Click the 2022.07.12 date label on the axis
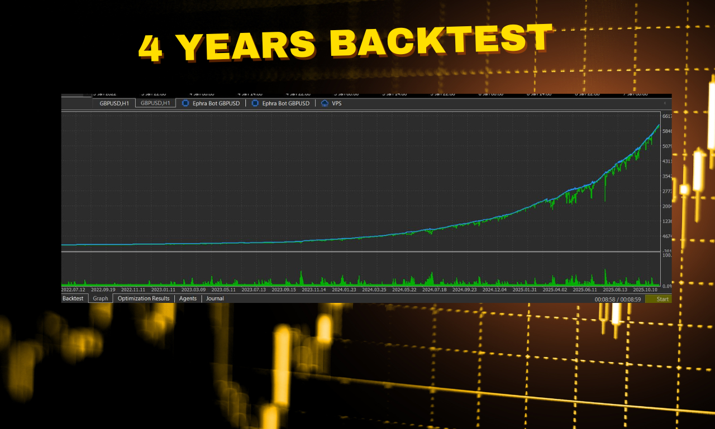The width and height of the screenshot is (715, 429). 73,290
